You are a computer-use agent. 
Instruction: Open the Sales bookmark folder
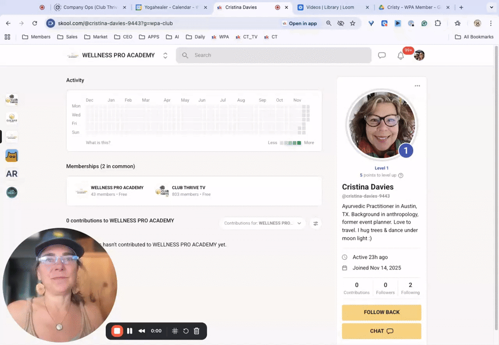coord(67,37)
